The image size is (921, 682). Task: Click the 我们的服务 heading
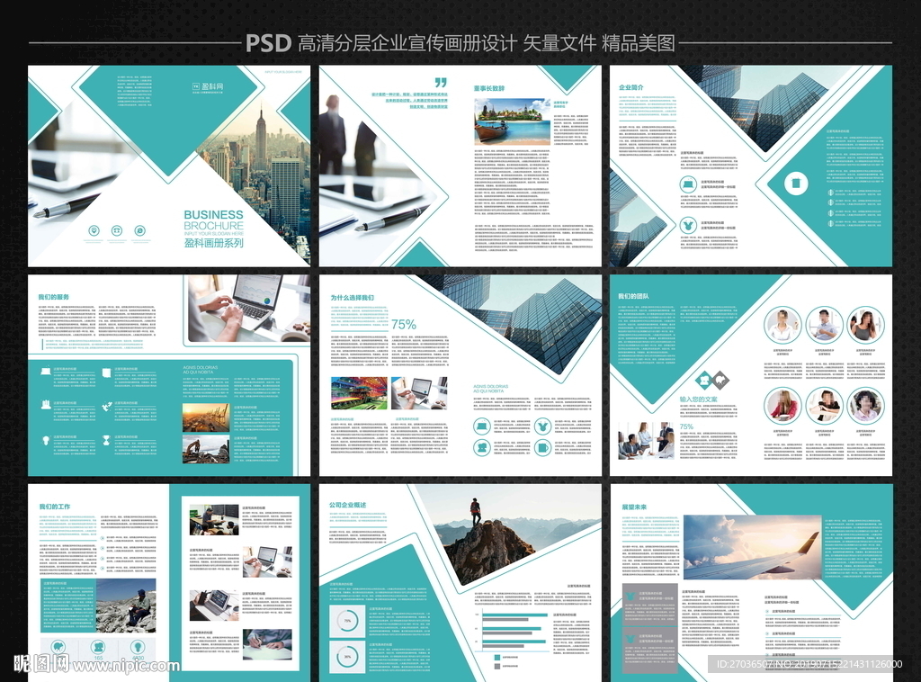(53, 297)
